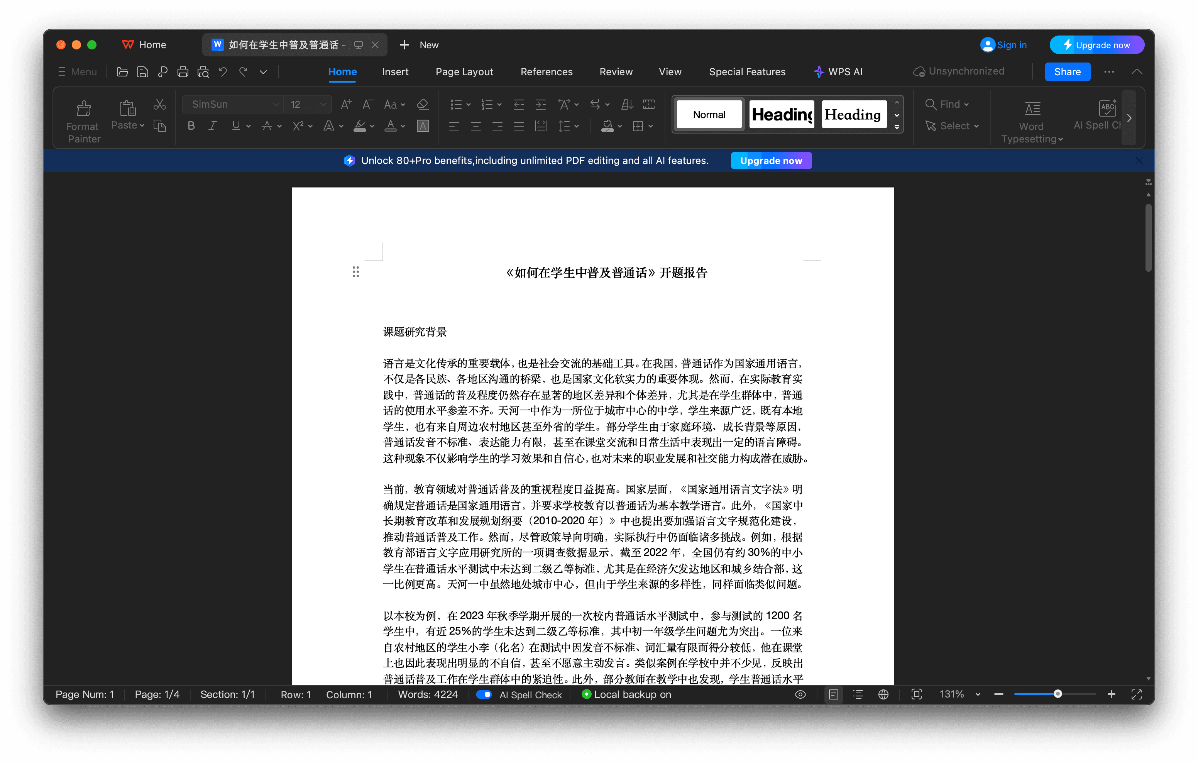Viewport: 1198px width, 762px height.
Task: Click the vertical scrollbar thumb
Action: tap(1148, 237)
